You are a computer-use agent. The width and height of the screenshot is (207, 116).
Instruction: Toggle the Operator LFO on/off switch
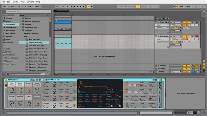pos(125,85)
